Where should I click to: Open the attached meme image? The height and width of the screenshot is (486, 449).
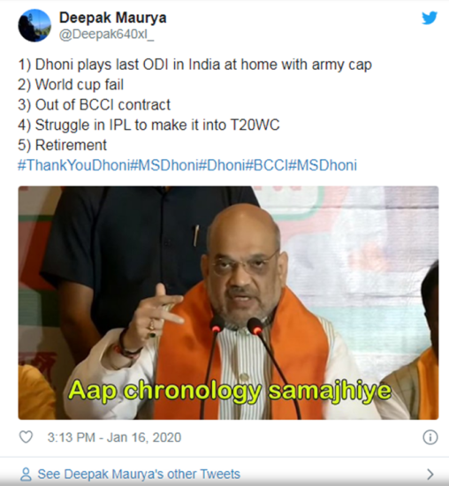tap(228, 303)
